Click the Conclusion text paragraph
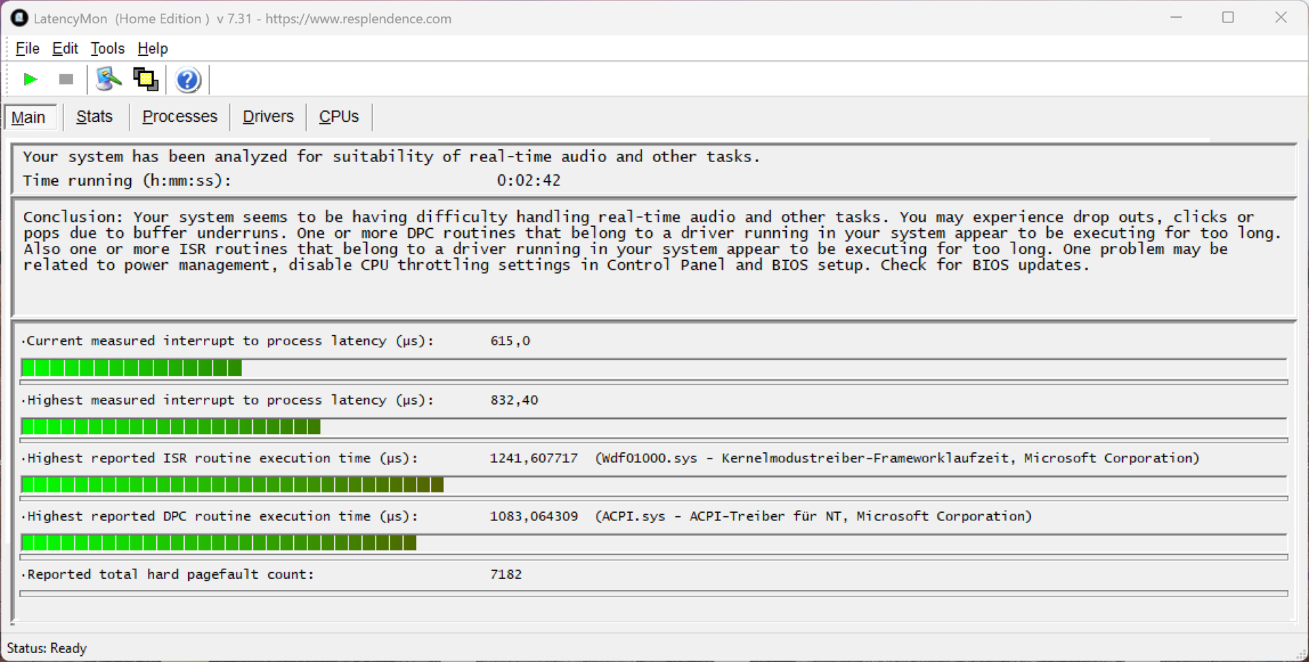 pos(652,241)
